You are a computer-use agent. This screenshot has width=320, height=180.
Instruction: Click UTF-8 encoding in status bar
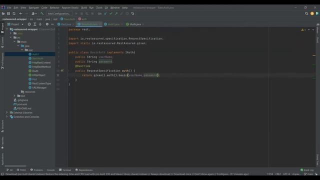point(286,174)
